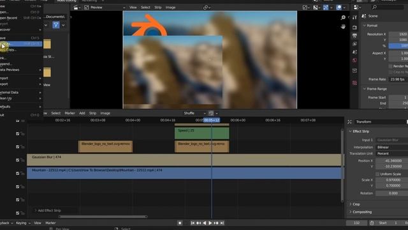Open the Render properties tab icon
Viewport: 408px width, 230px height.
(x=354, y=27)
